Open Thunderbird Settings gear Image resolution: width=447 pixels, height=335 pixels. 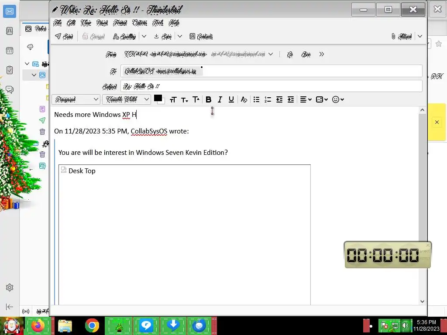[10, 287]
